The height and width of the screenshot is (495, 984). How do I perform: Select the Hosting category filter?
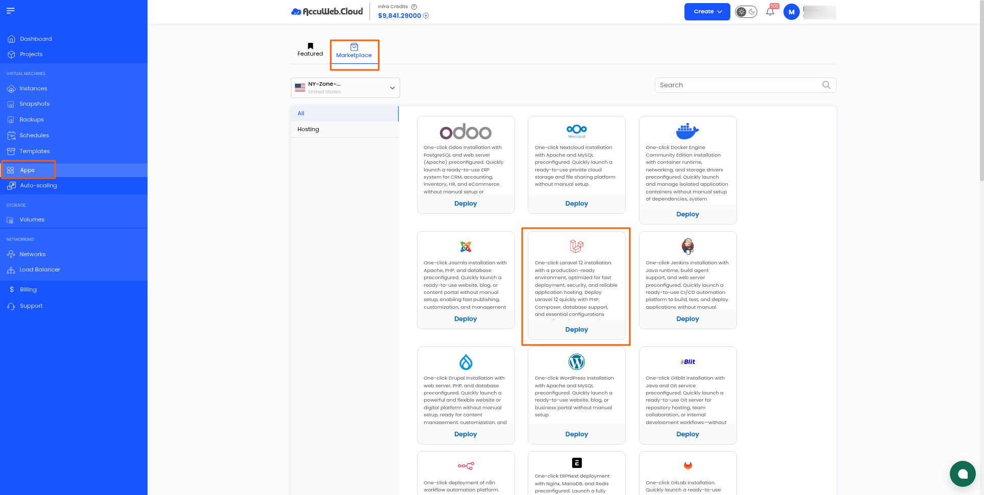(345, 130)
